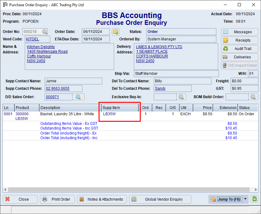Open the Messages panel
The width and height of the screenshot is (261, 214).
pos(240,32)
